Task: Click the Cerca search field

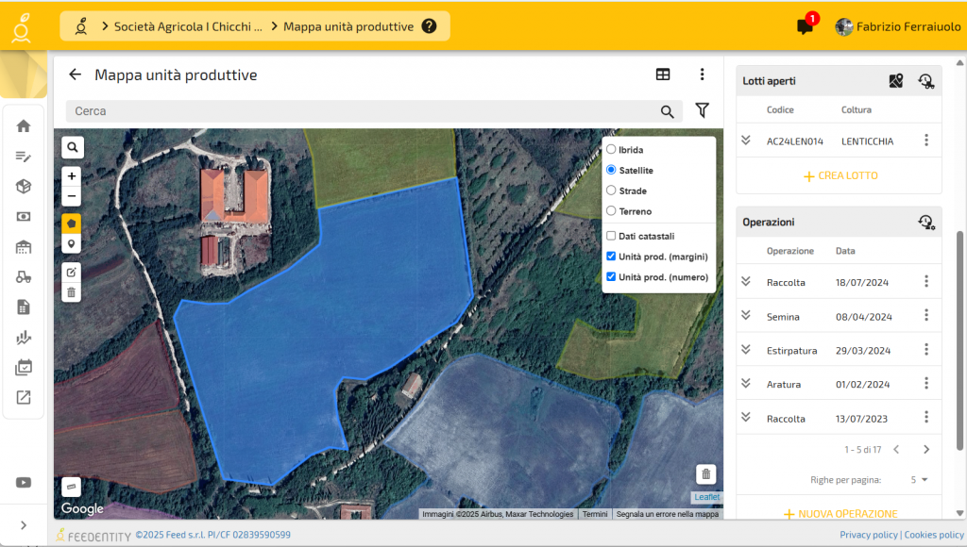Action: 359,111
